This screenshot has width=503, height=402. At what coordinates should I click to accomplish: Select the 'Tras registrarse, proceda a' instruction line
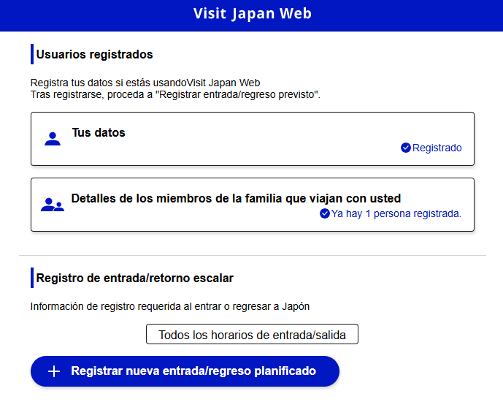pyautogui.click(x=175, y=95)
